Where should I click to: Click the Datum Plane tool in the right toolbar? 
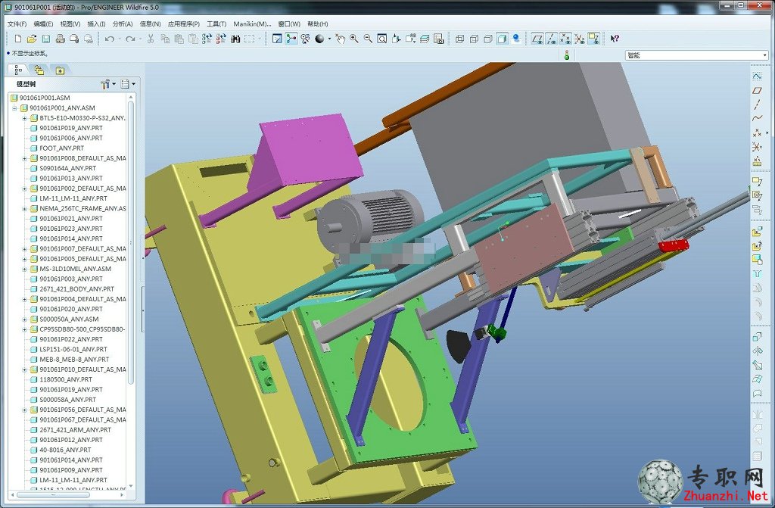[757, 91]
